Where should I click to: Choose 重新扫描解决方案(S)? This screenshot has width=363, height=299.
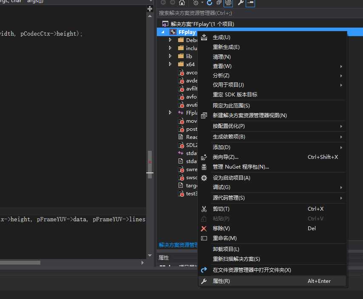pyautogui.click(x=272, y=259)
